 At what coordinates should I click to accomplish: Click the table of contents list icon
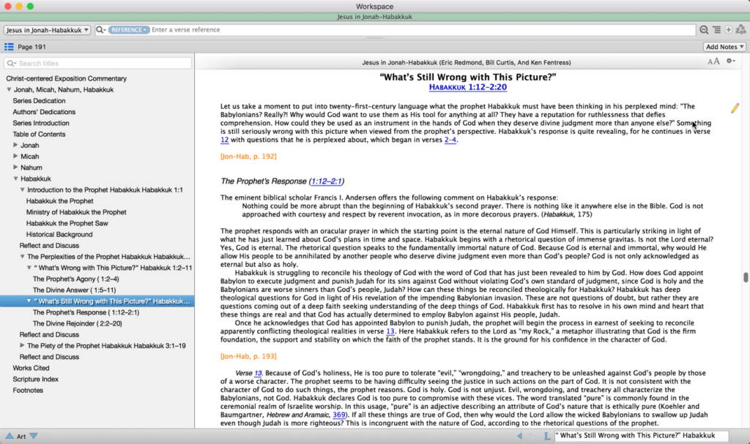[x=9, y=47]
